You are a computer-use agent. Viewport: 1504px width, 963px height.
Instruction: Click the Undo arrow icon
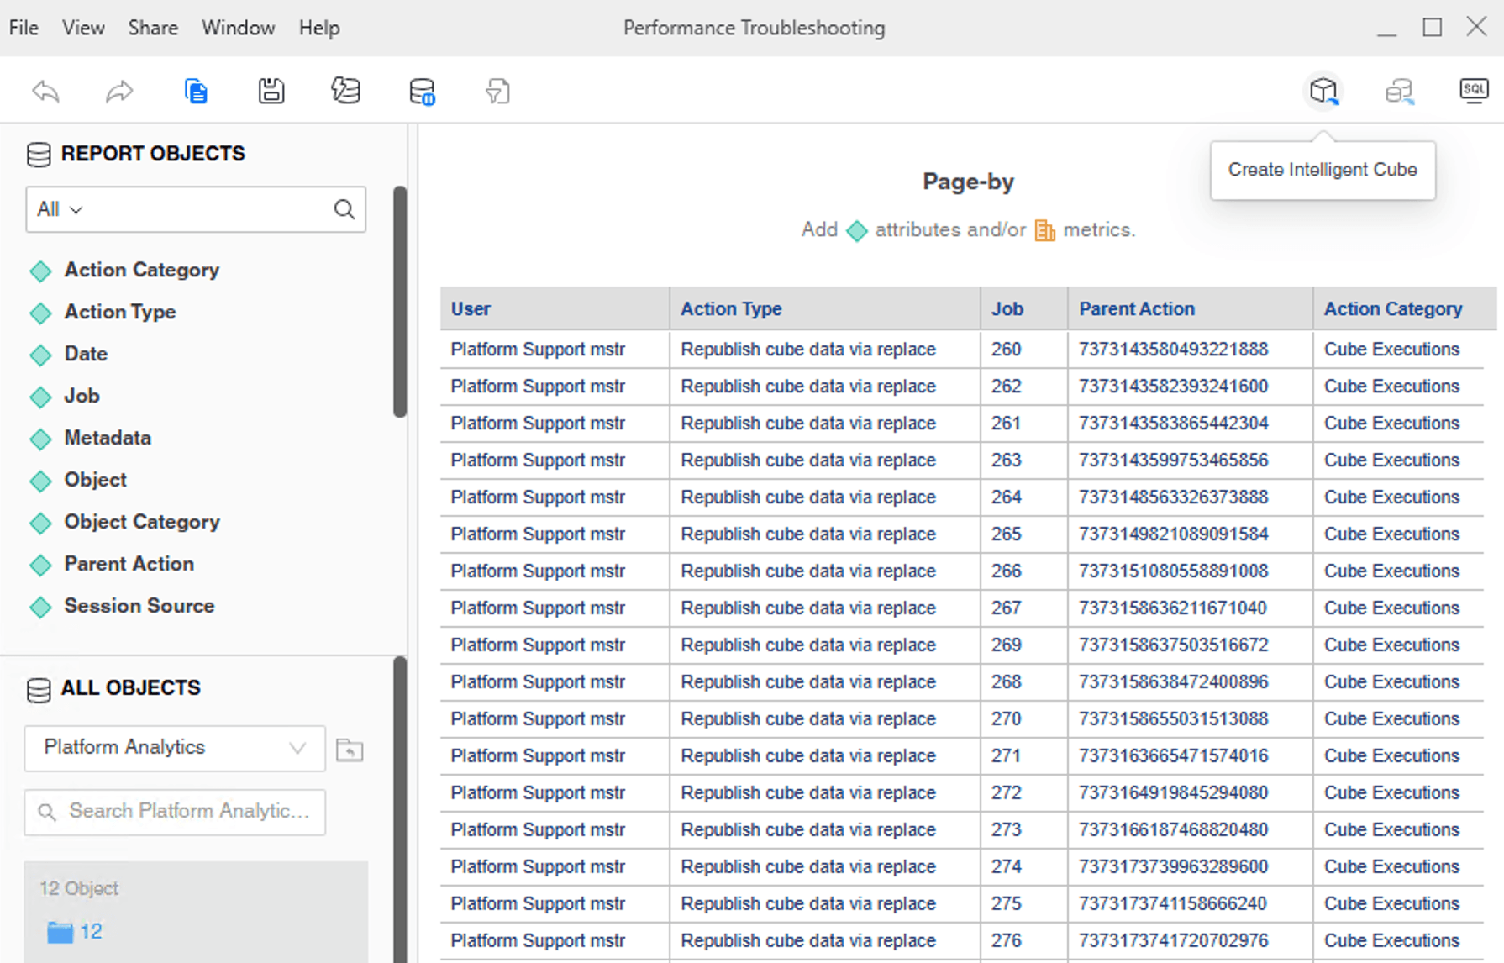tap(46, 91)
